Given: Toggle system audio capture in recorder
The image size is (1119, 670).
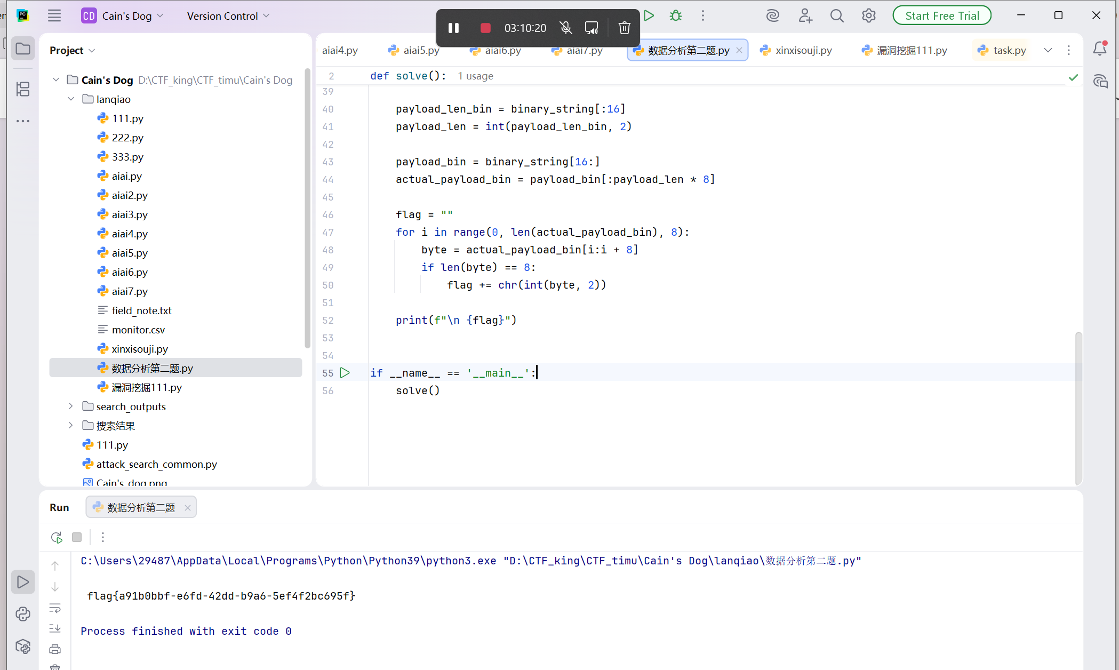Looking at the screenshot, I should click(x=592, y=28).
